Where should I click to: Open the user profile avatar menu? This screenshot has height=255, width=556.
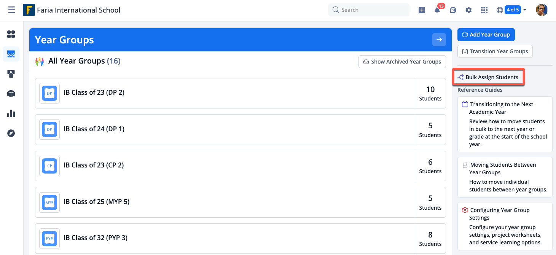(541, 10)
